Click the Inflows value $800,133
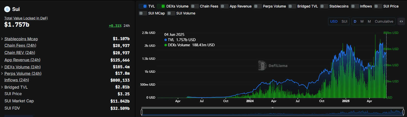The height and width of the screenshot is (117, 407). [x=120, y=80]
